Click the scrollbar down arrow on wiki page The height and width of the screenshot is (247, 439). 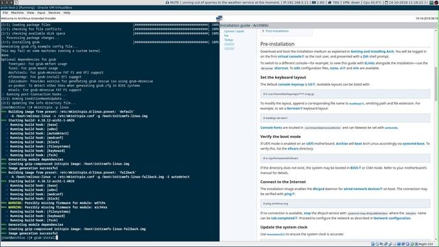click(x=436, y=239)
